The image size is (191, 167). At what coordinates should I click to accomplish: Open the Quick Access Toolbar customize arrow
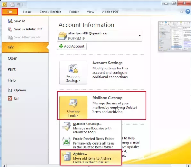pyautogui.click(x=25, y=5)
